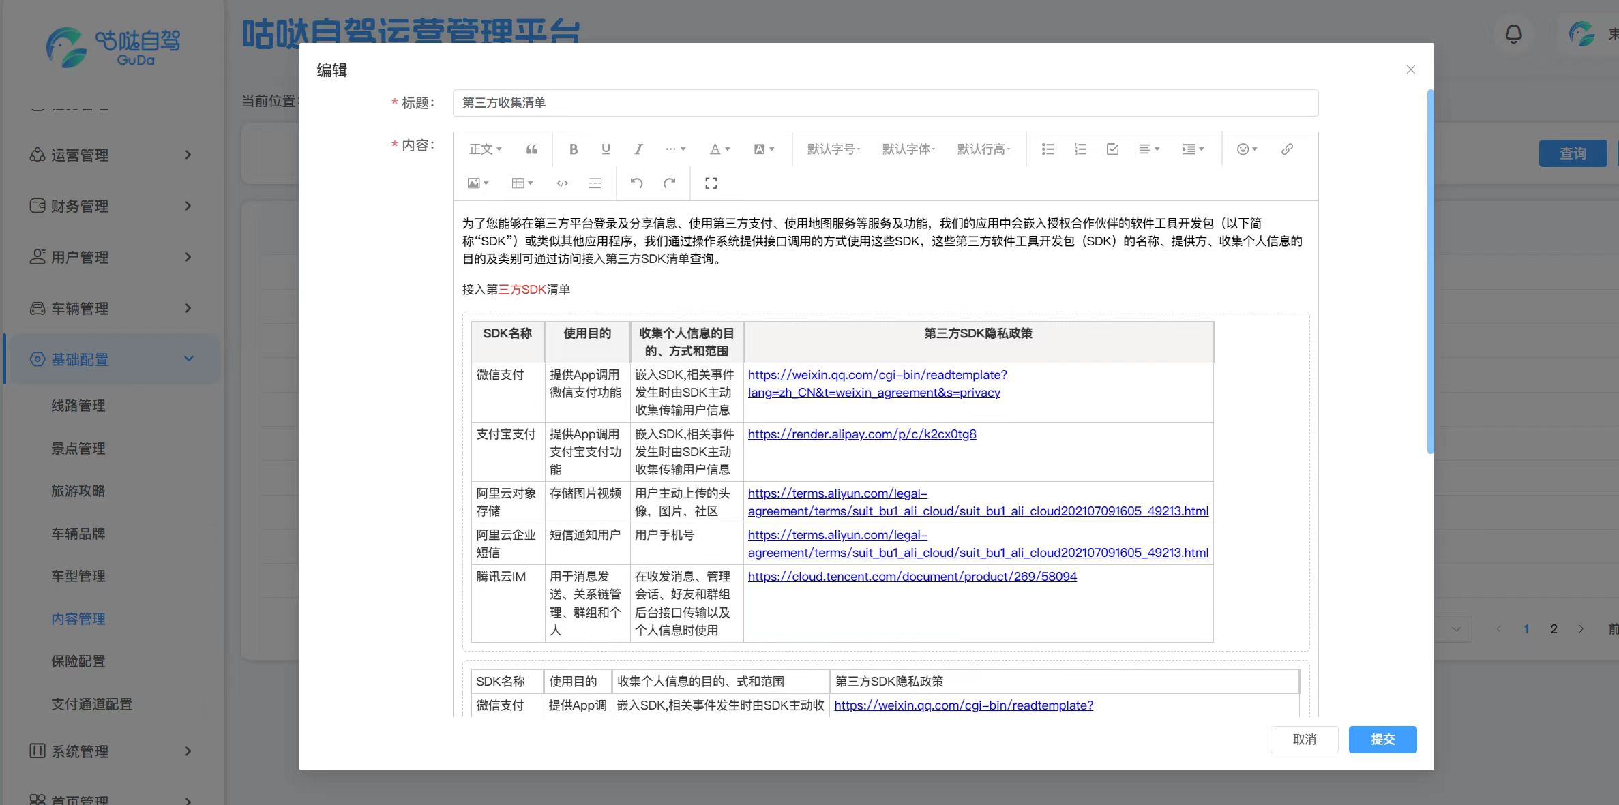Open 支付通道配置 in the sidebar
Screen dimensions: 1619x805
coord(92,704)
